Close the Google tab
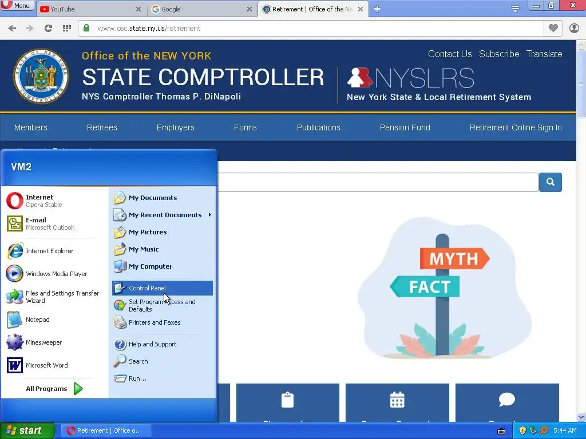Image resolution: width=586 pixels, height=439 pixels. 250,9
